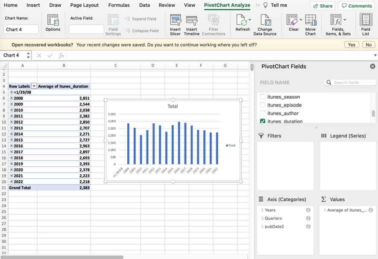Expand the 2008 row group

(12, 98)
